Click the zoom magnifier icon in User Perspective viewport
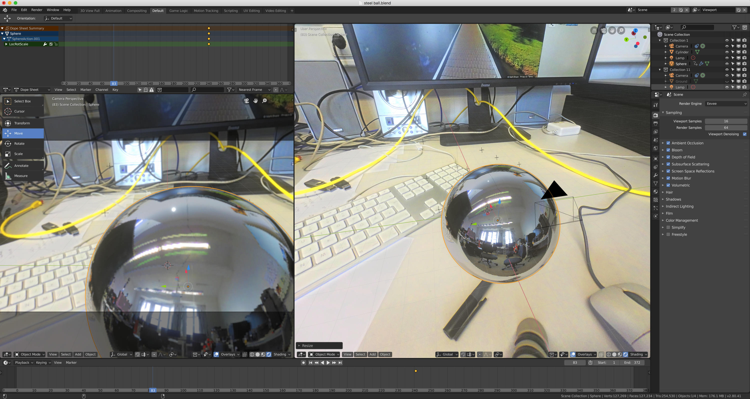Image resolution: width=750 pixels, height=399 pixels. [621, 30]
